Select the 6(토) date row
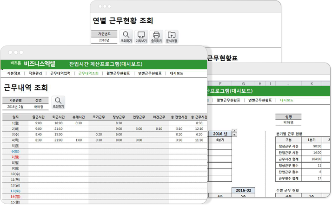The height and width of the screenshot is (205, 332). [15, 151]
